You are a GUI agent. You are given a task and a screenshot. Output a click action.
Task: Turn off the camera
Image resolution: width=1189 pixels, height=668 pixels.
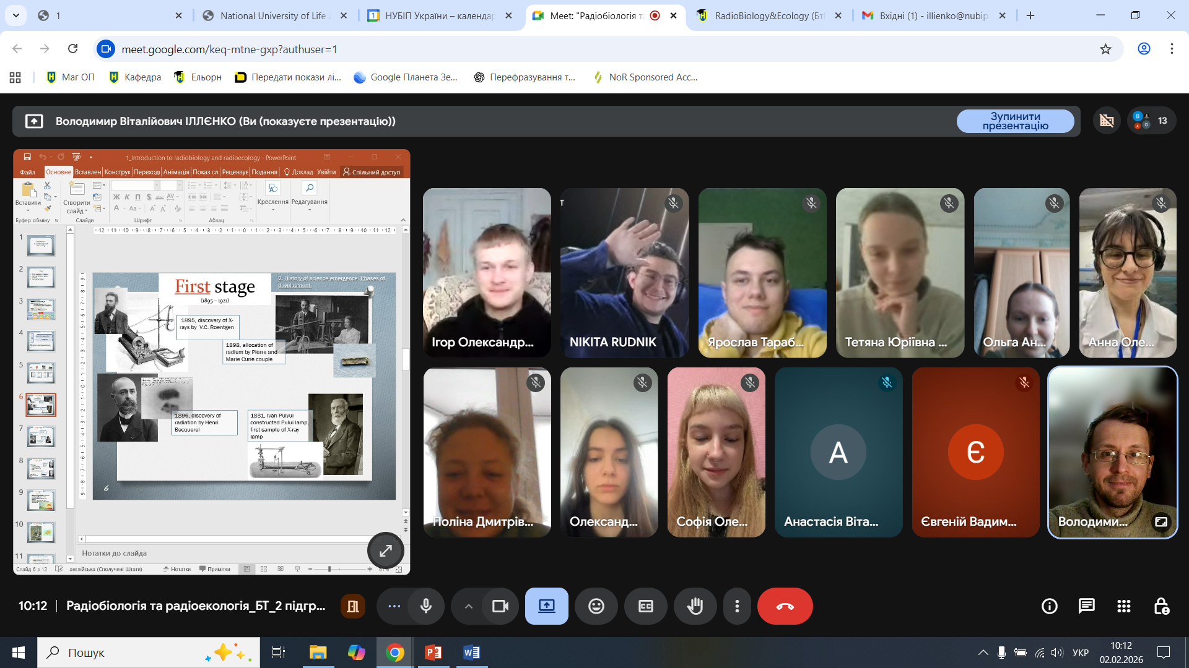(x=500, y=606)
